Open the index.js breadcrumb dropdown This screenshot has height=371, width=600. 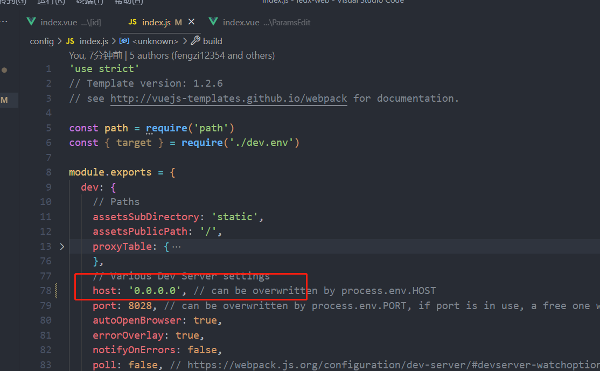(93, 40)
